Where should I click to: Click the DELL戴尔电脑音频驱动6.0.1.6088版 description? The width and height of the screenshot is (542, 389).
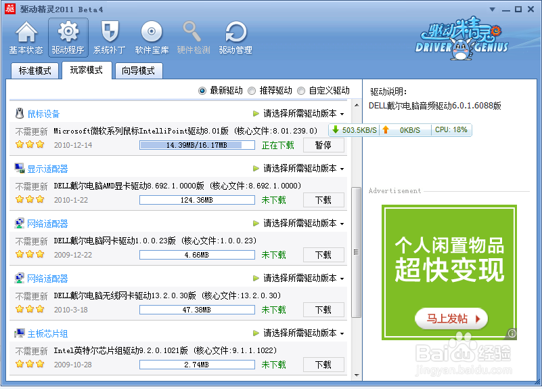[435, 106]
